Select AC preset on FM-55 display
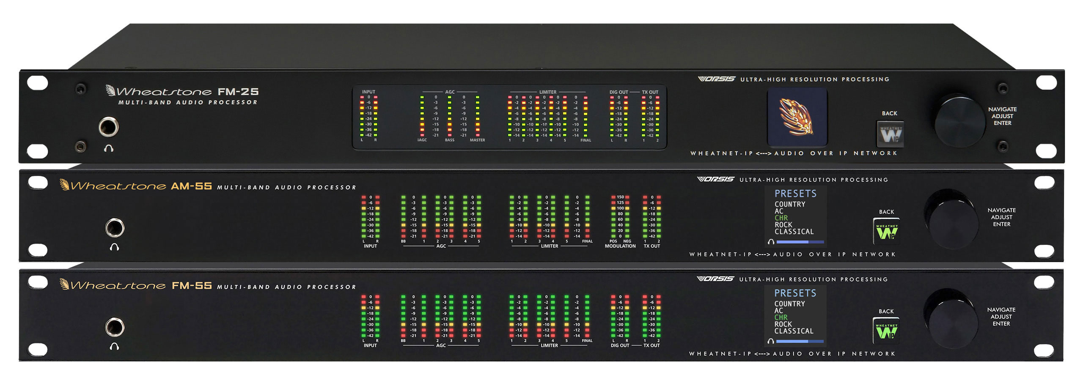Viewport: 1083px width, 383px height. click(x=778, y=310)
